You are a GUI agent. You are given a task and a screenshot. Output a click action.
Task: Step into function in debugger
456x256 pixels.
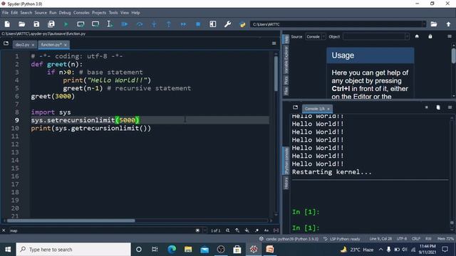154,24
